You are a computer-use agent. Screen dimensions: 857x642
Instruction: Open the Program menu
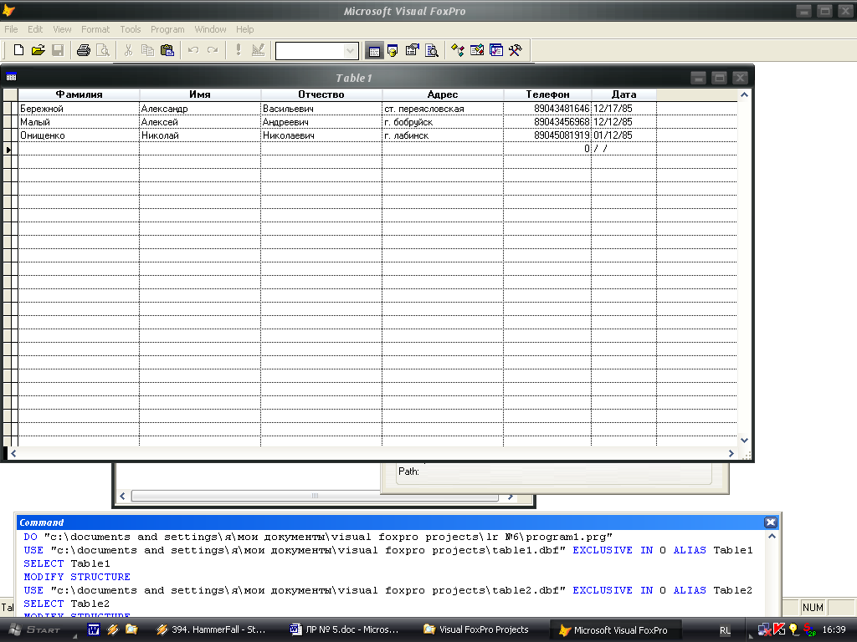(167, 29)
